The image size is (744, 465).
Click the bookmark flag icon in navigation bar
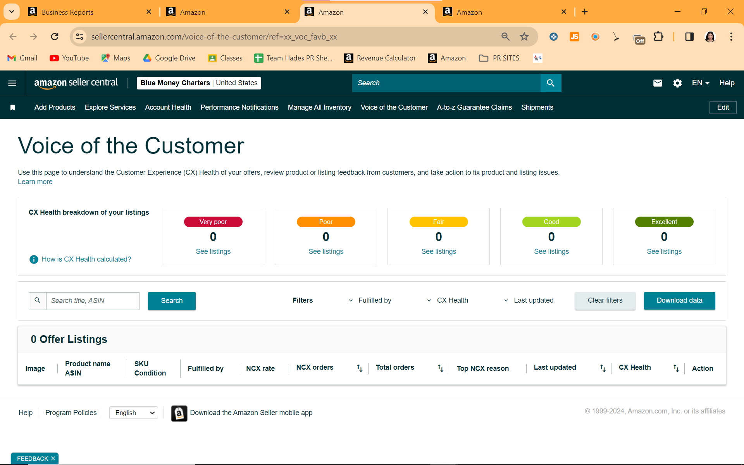point(12,107)
